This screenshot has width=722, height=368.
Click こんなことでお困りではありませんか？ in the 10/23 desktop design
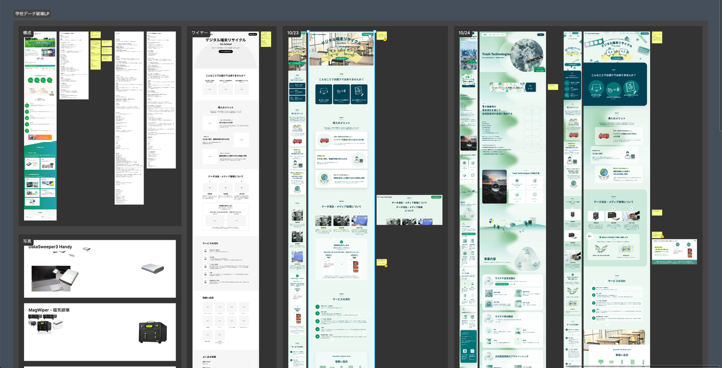pos(341,79)
